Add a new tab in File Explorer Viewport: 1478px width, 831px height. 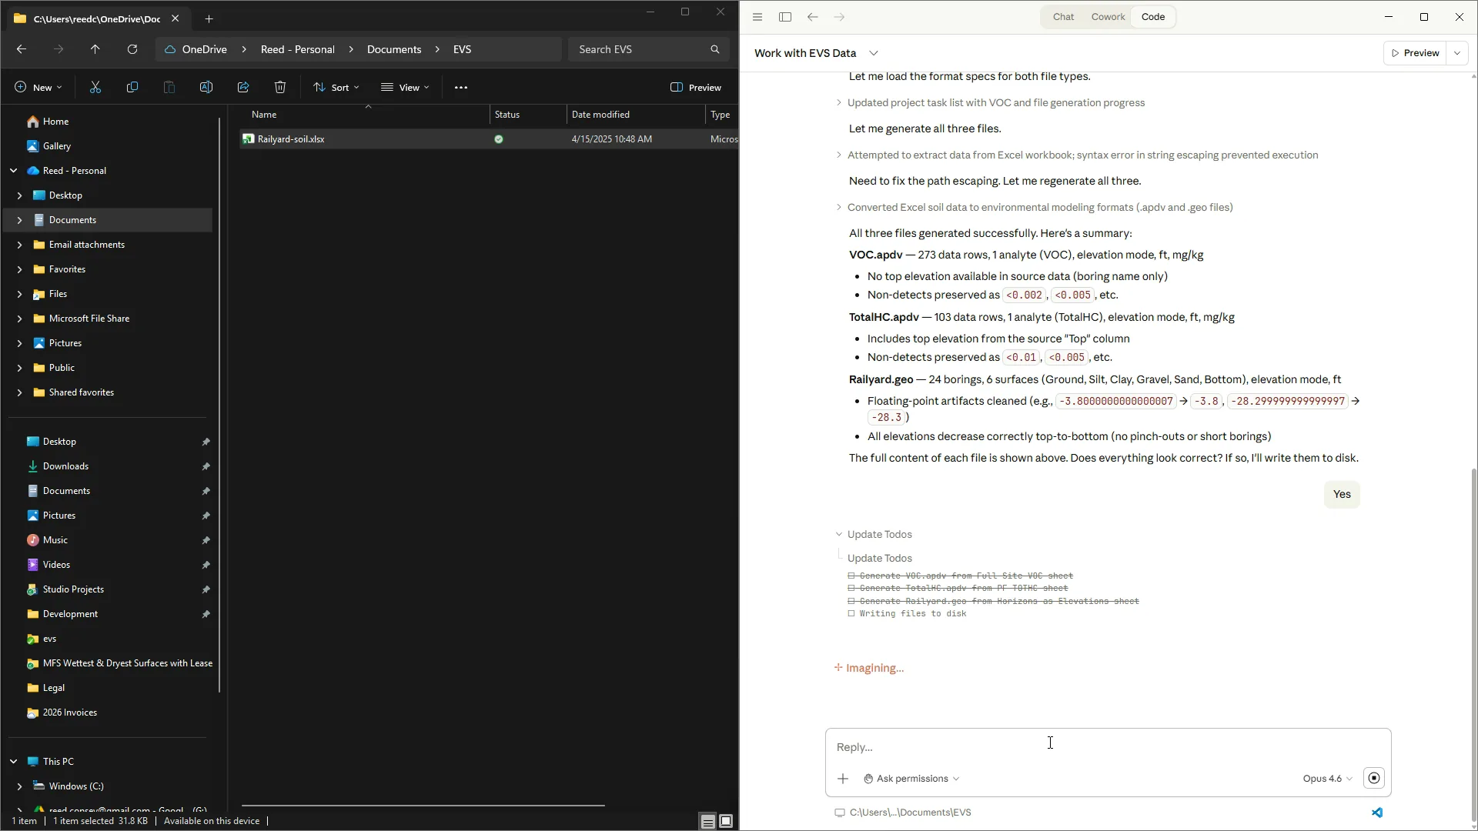tap(209, 18)
